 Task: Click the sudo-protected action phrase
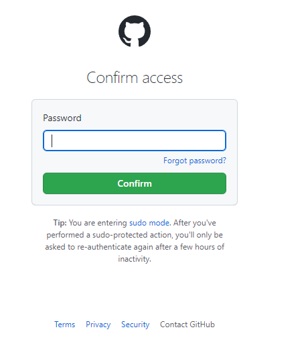tap(133, 235)
